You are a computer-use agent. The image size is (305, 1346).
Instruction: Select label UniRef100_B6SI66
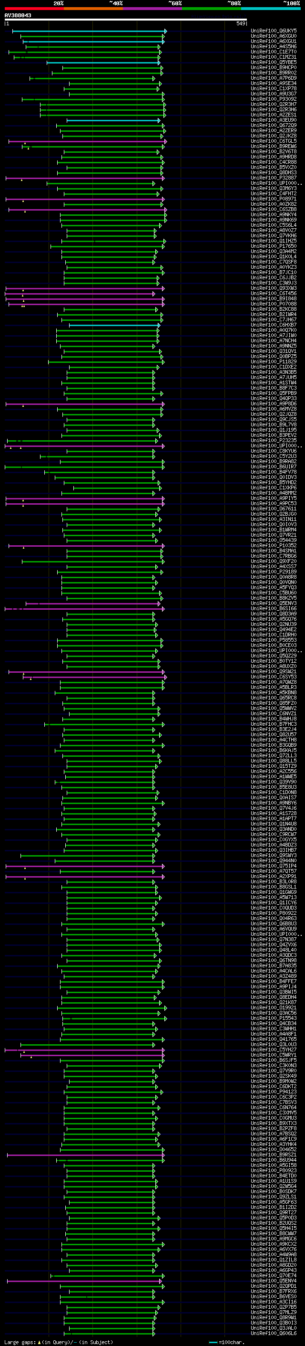[x=274, y=608]
